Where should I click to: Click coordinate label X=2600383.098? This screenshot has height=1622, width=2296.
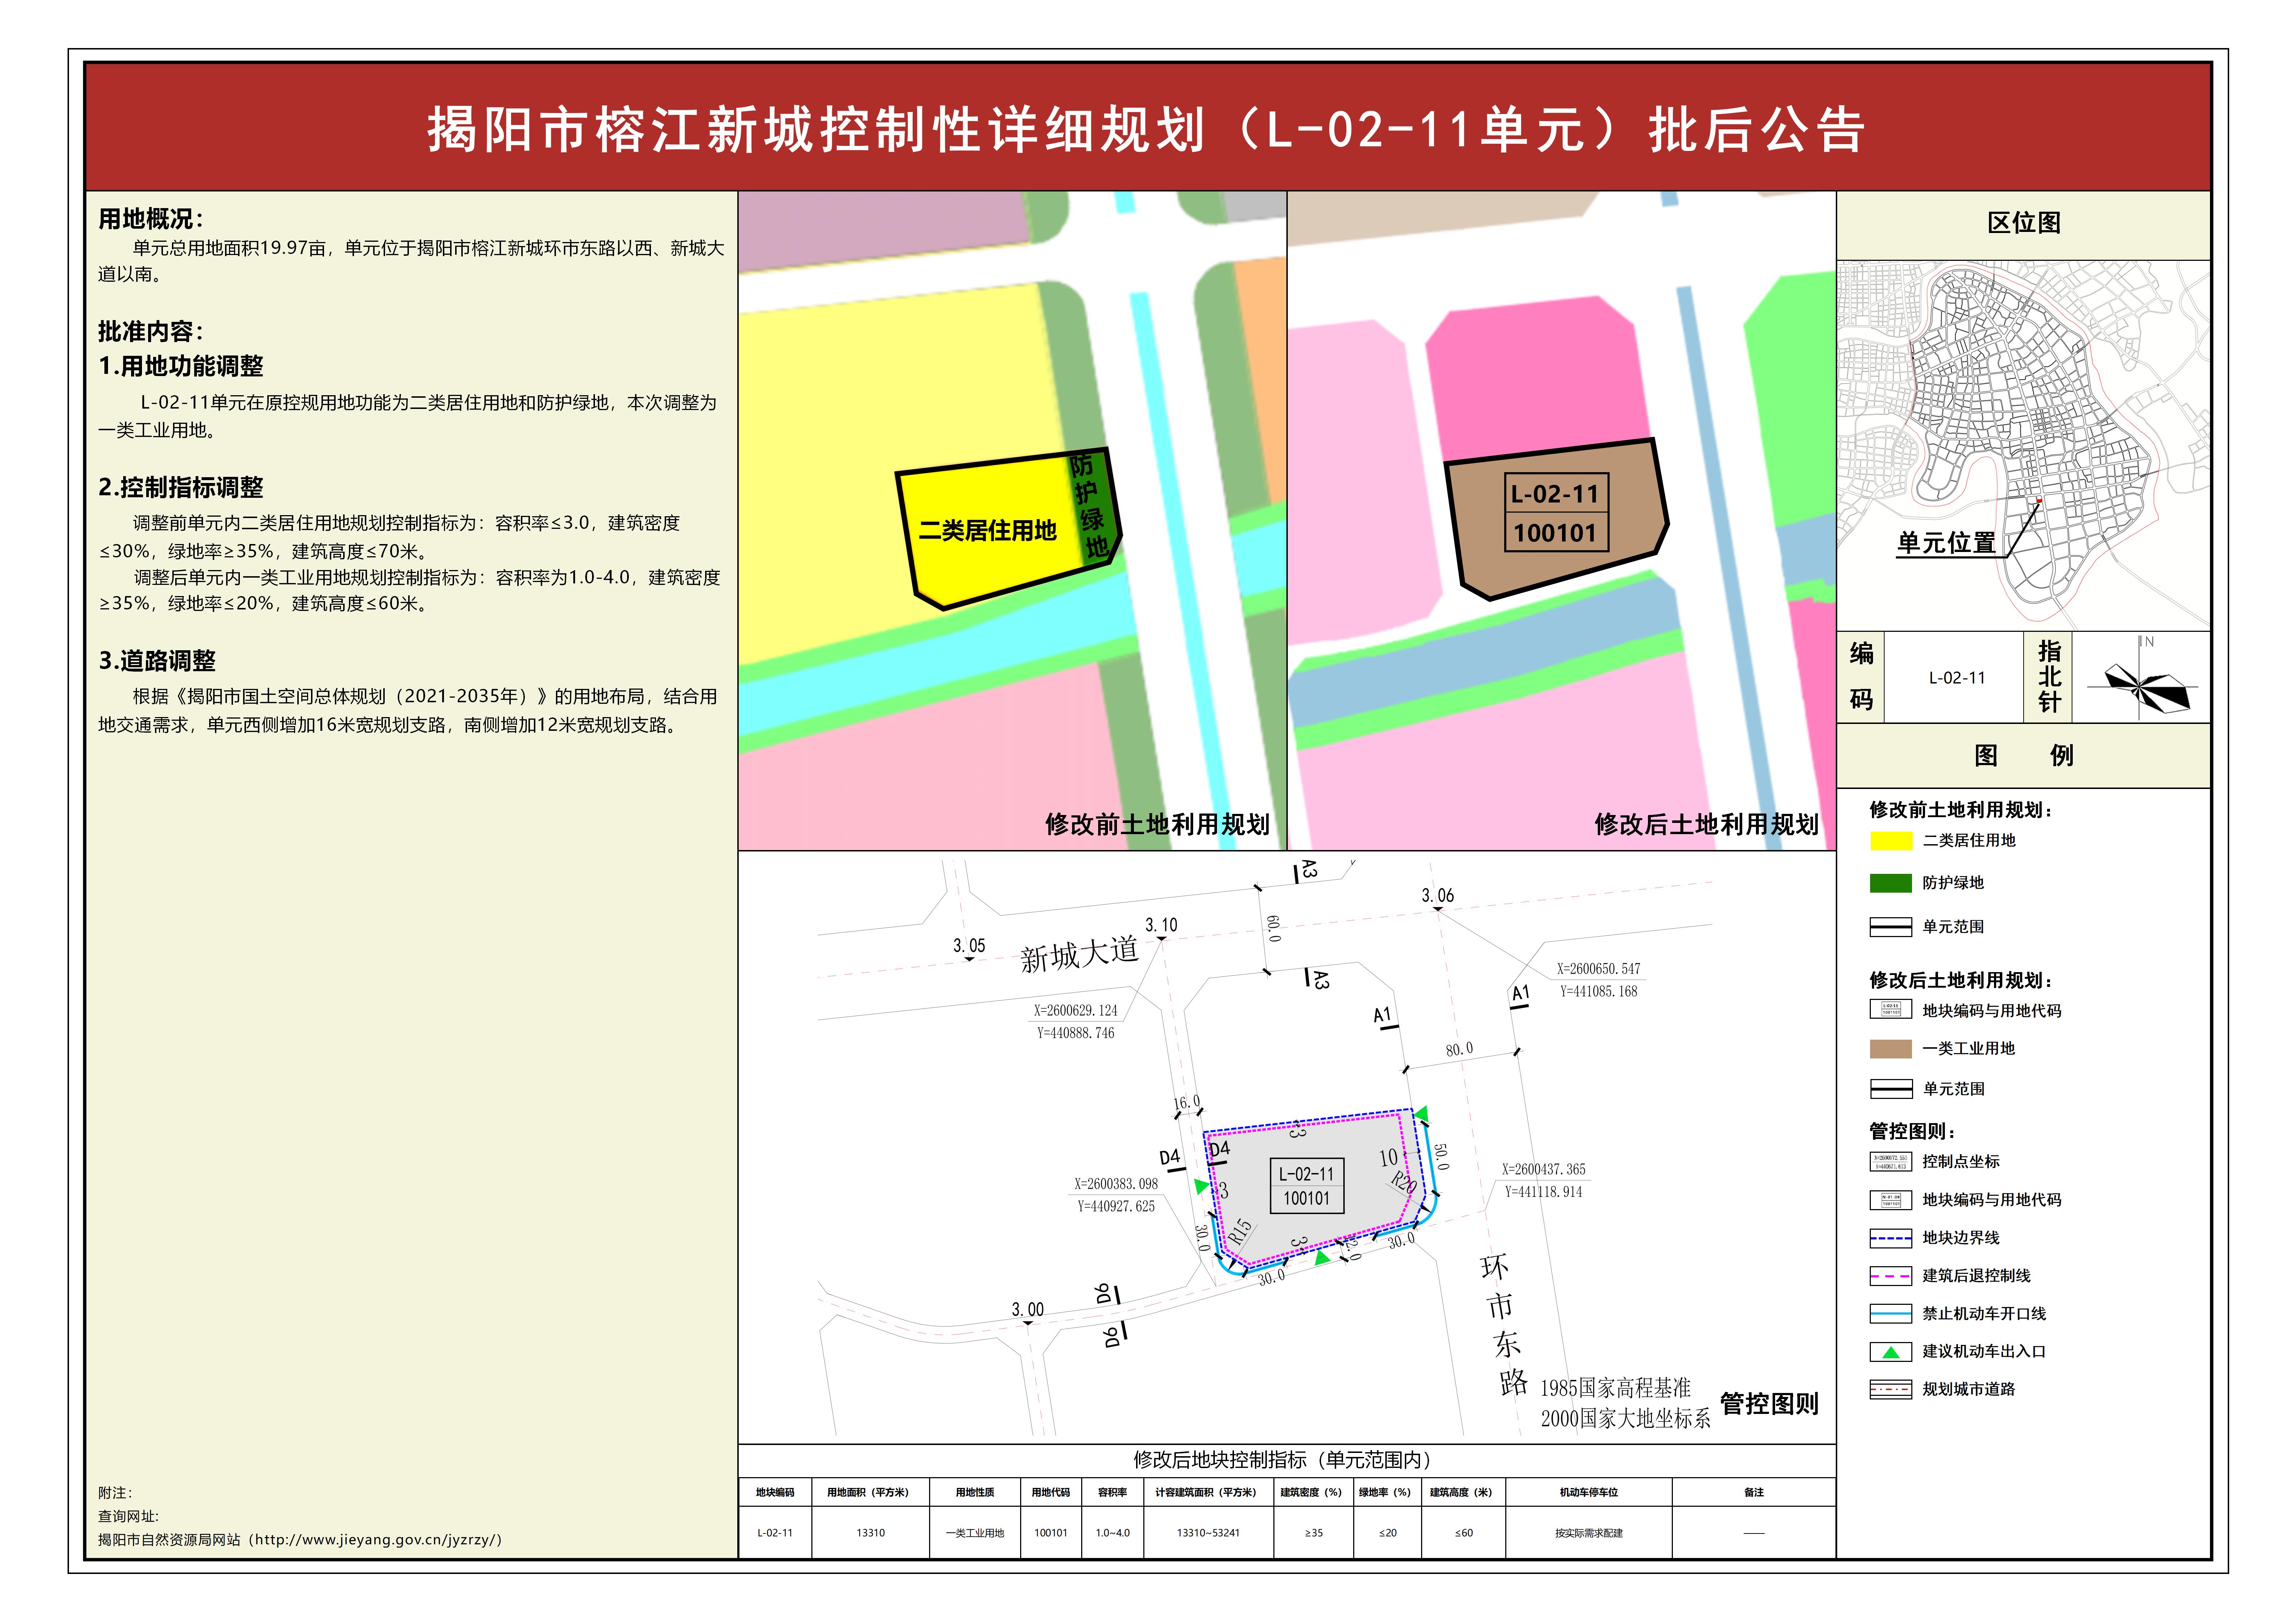click(x=1116, y=1184)
